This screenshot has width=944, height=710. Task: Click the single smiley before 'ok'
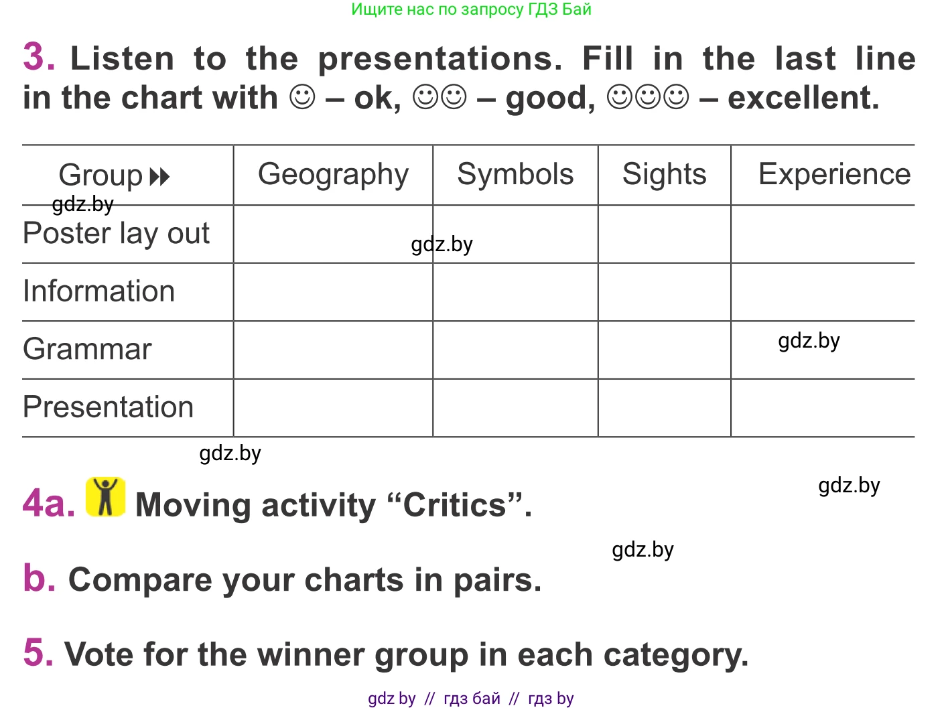coord(302,98)
